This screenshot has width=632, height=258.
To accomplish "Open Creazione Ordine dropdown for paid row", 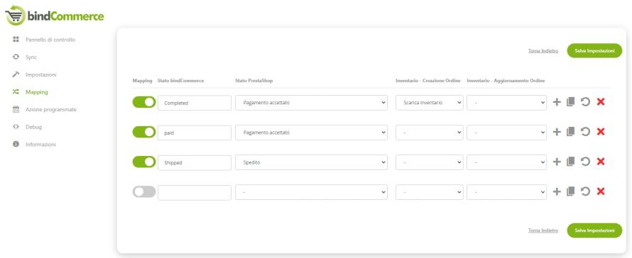I will click(x=429, y=133).
